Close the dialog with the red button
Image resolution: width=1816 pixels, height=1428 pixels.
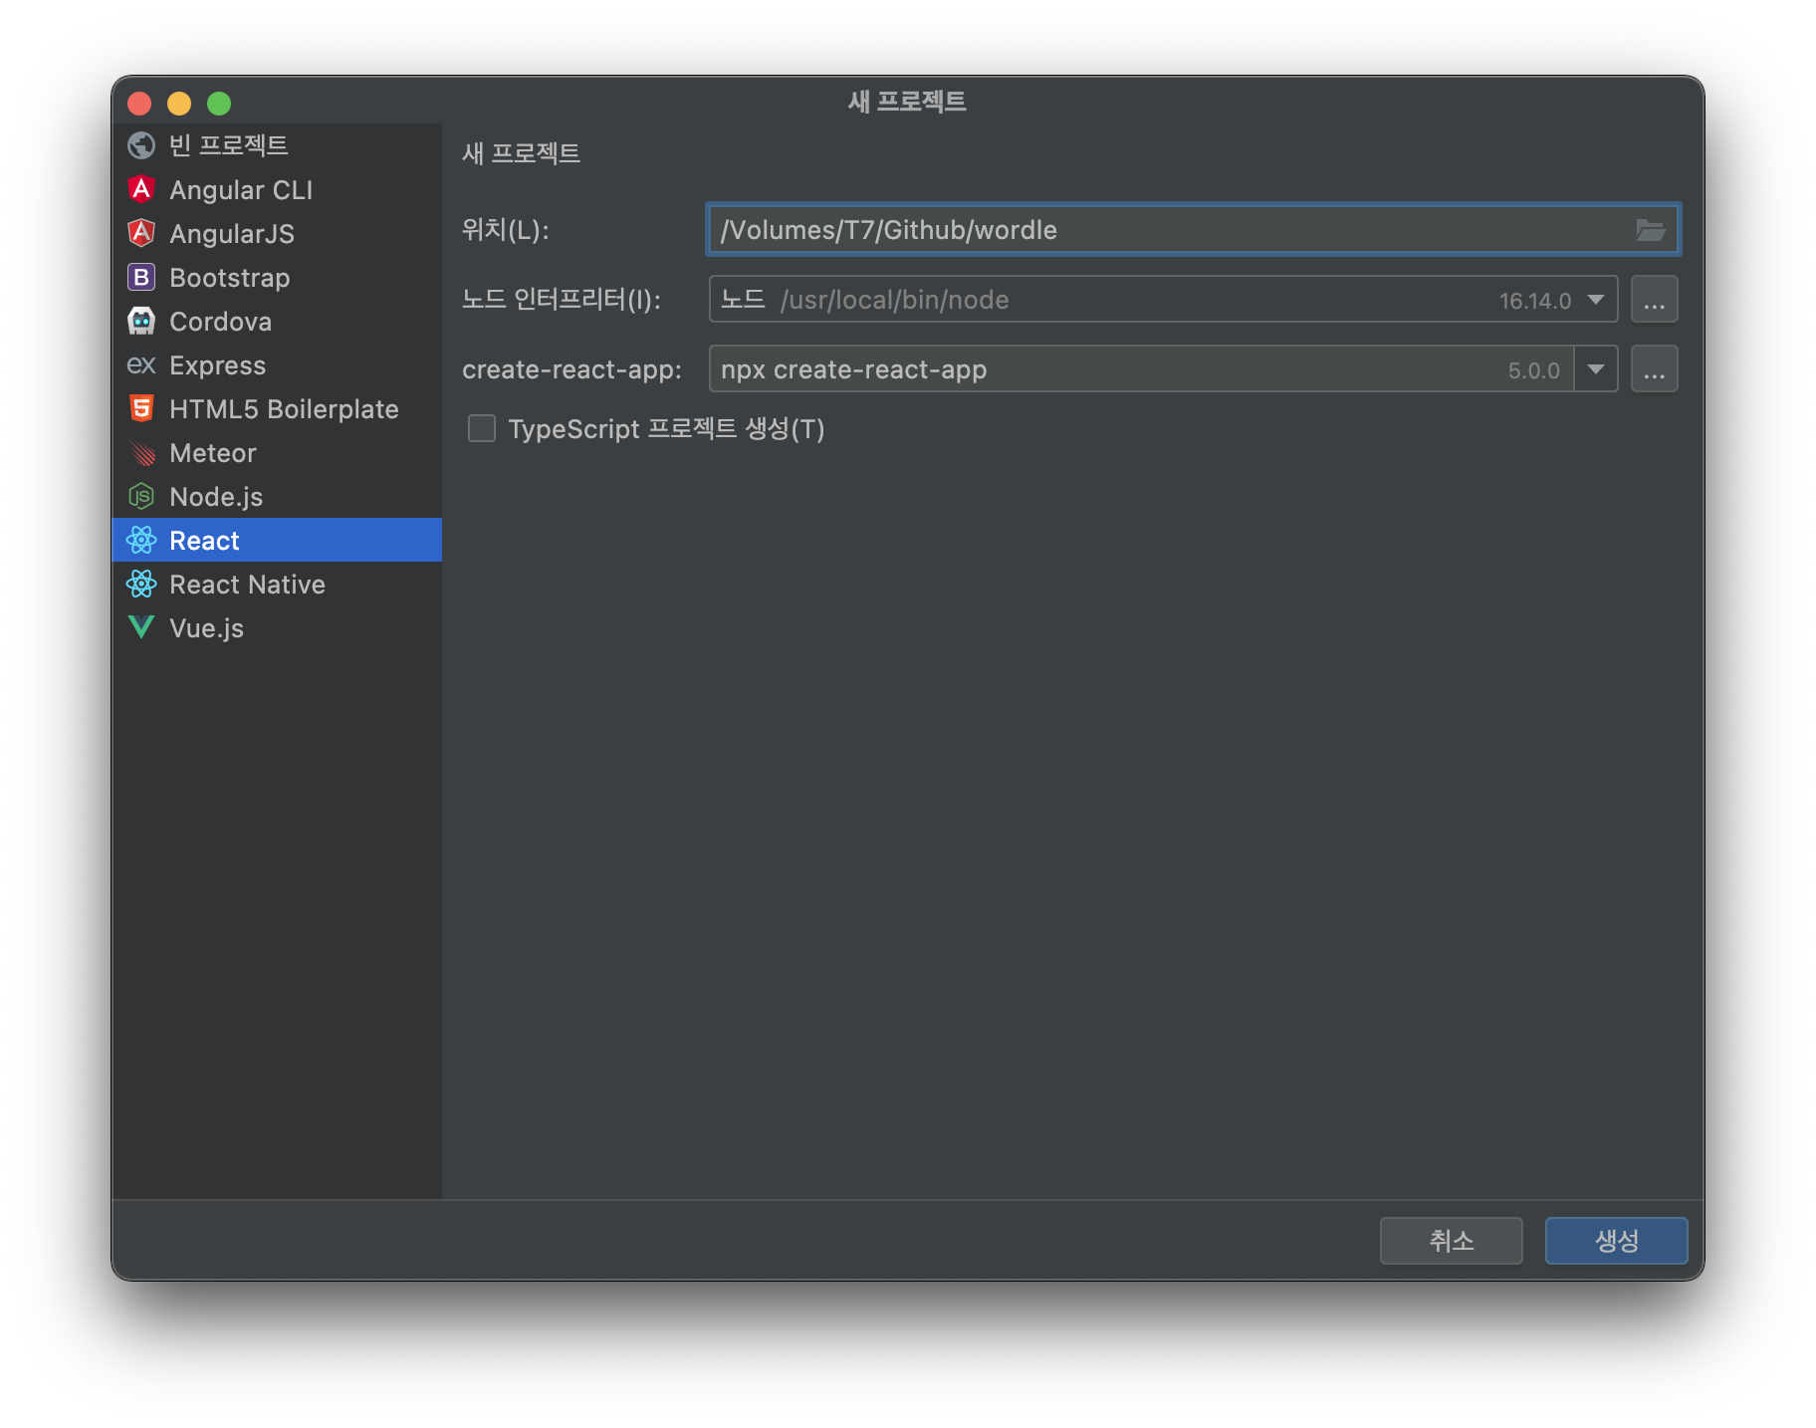point(139,104)
